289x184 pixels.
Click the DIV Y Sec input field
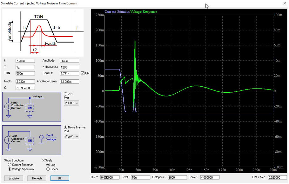point(277,177)
